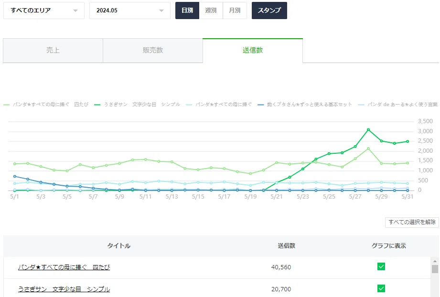Click the グラフに表示 column header
Screen dimensions: 440x297
point(389,246)
